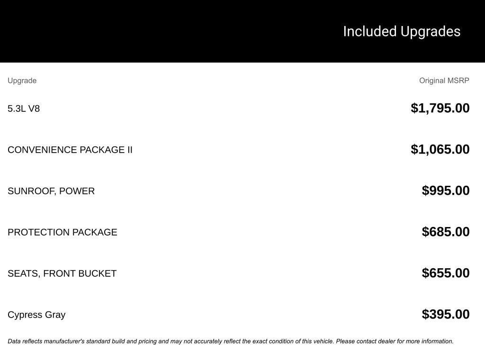Click the 'Included Upgrades' heading
Viewport: 485px width, 364px height.
coord(402,31)
